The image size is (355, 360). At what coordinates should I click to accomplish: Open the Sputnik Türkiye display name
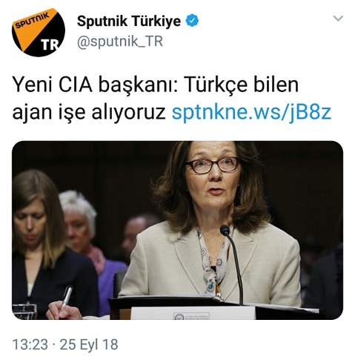[x=129, y=21]
